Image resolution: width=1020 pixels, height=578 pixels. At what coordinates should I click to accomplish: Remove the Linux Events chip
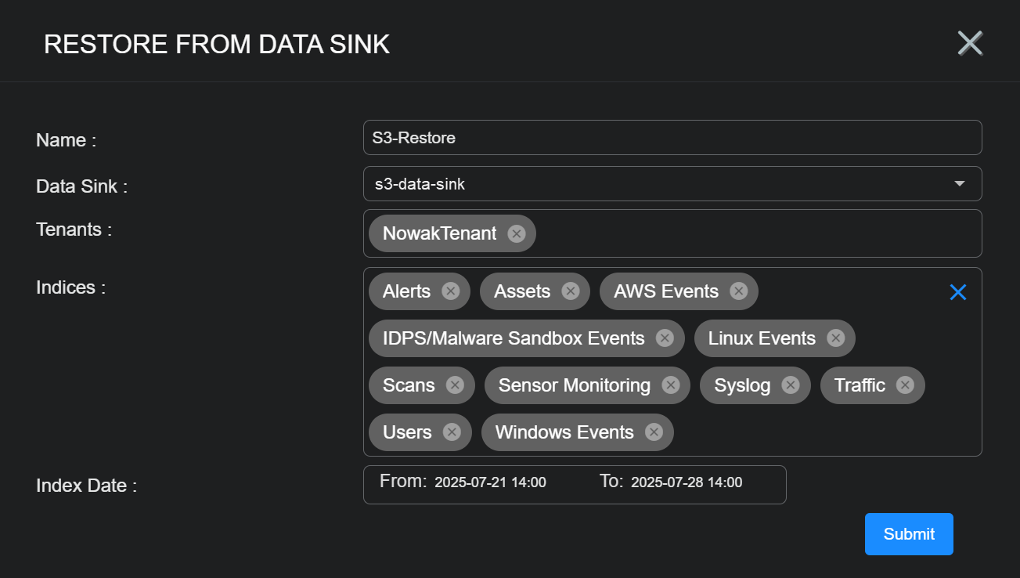[x=835, y=338]
